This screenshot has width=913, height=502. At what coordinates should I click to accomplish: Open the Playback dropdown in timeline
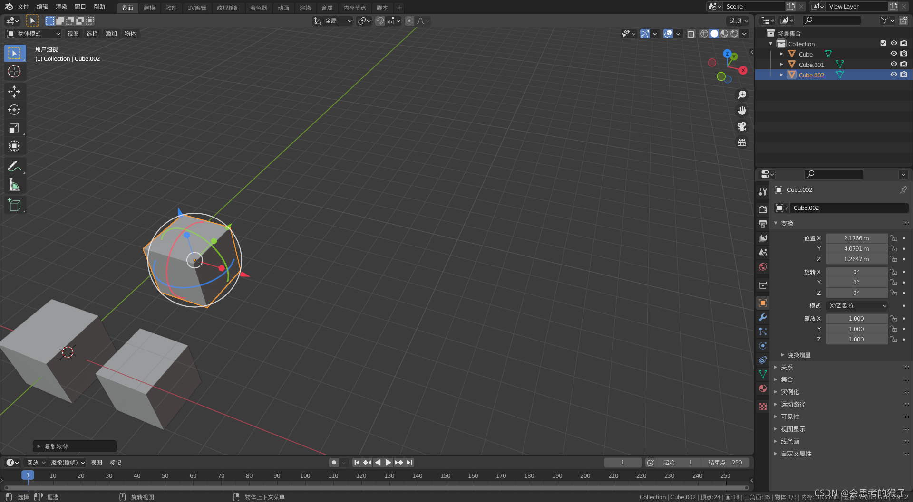[x=36, y=463]
